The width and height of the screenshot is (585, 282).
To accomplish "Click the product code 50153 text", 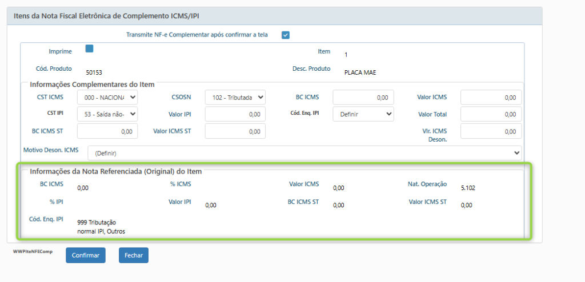I will (94, 72).
